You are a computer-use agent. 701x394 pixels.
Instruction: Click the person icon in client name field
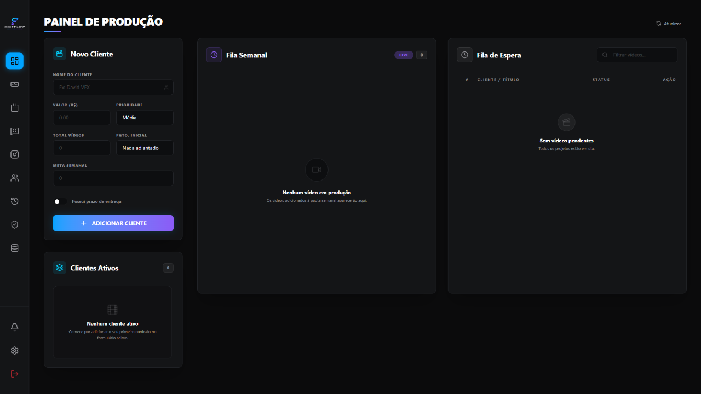click(x=166, y=87)
